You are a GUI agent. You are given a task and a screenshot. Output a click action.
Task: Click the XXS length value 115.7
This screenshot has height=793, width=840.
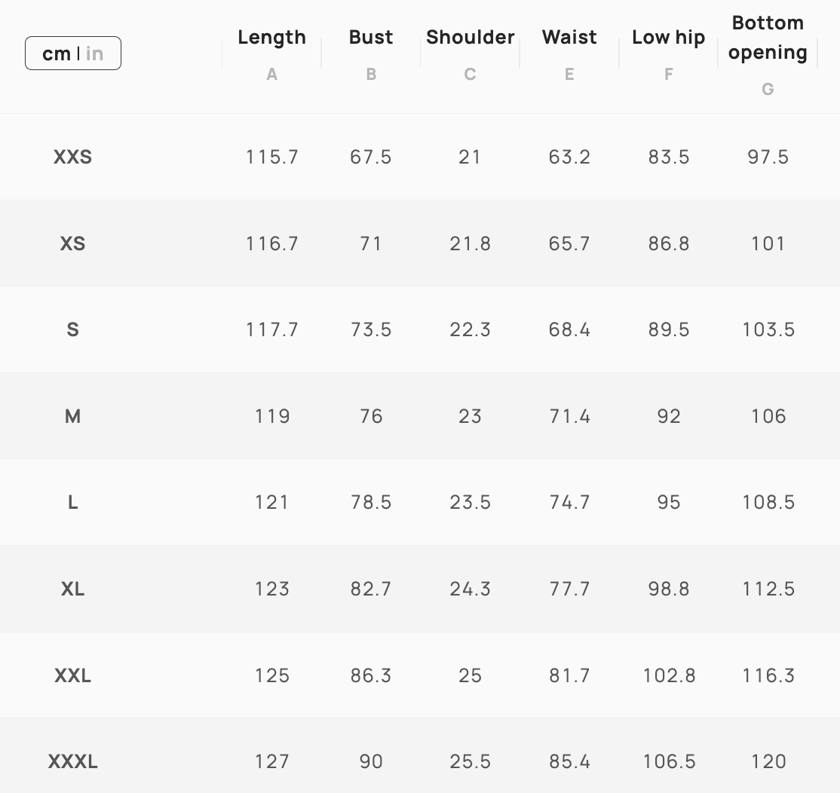coord(271,157)
